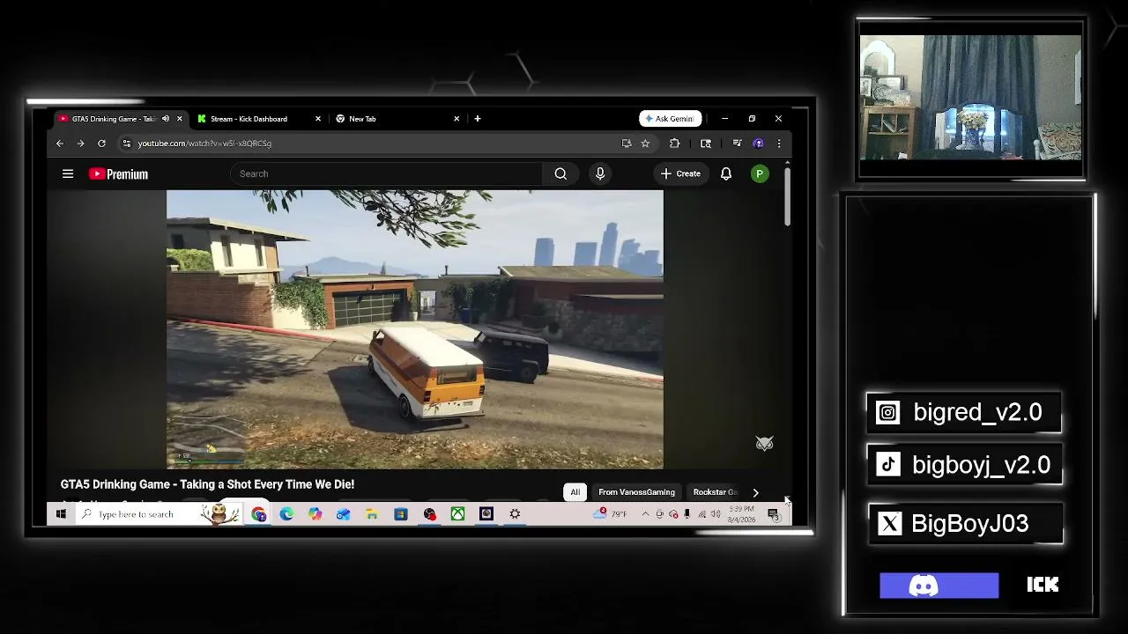Open Chrome side panel icon

(706, 144)
